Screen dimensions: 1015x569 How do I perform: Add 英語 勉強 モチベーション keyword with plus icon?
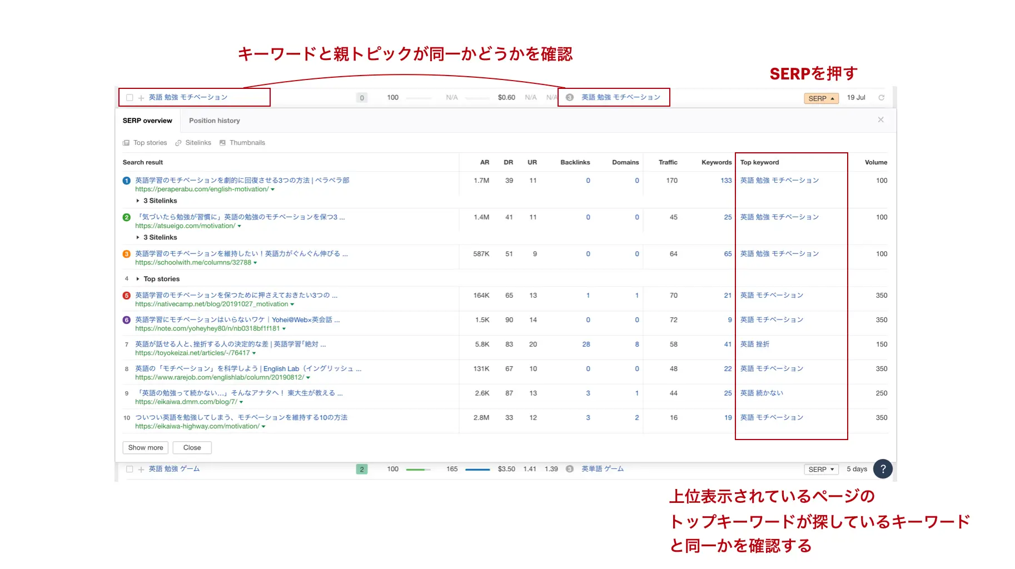[x=141, y=98]
